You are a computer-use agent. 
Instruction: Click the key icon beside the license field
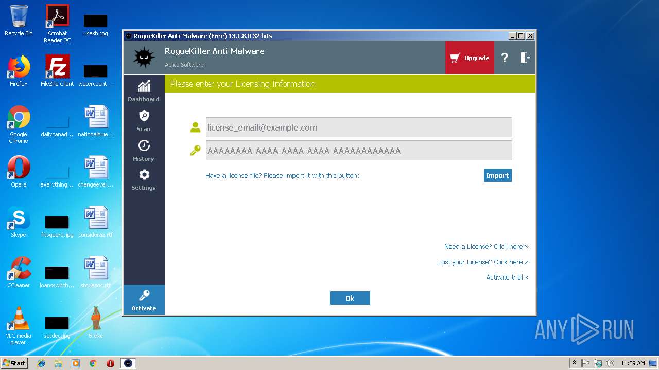tap(195, 151)
